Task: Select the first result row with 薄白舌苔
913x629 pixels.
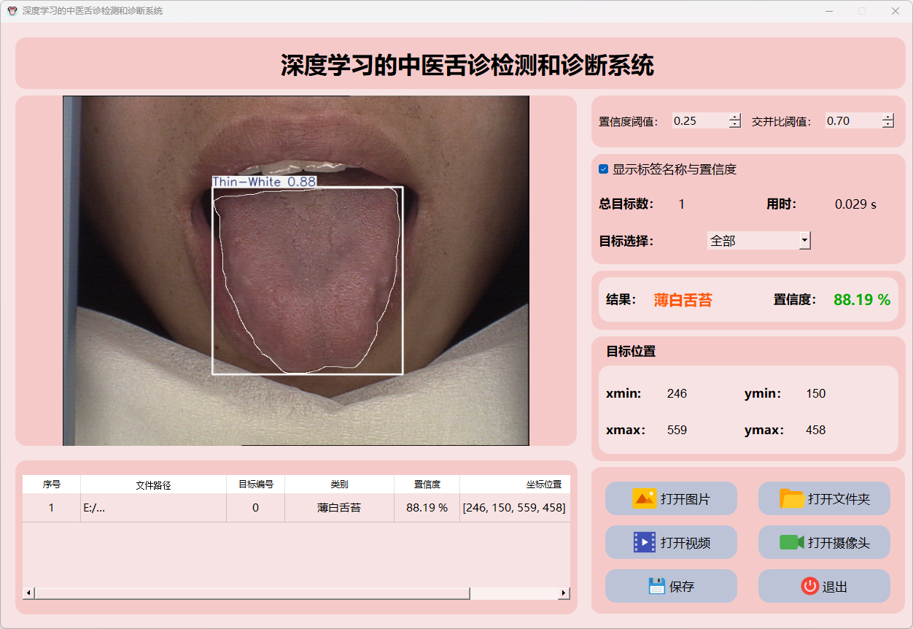Action: [339, 508]
